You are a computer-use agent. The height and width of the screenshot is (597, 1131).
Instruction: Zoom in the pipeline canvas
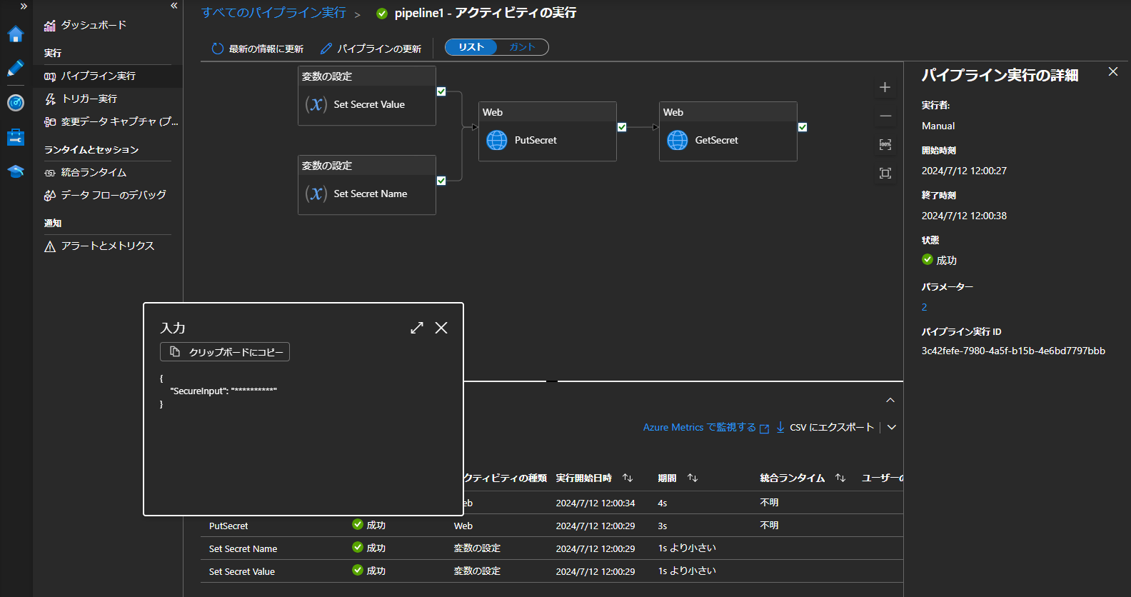[x=885, y=87]
